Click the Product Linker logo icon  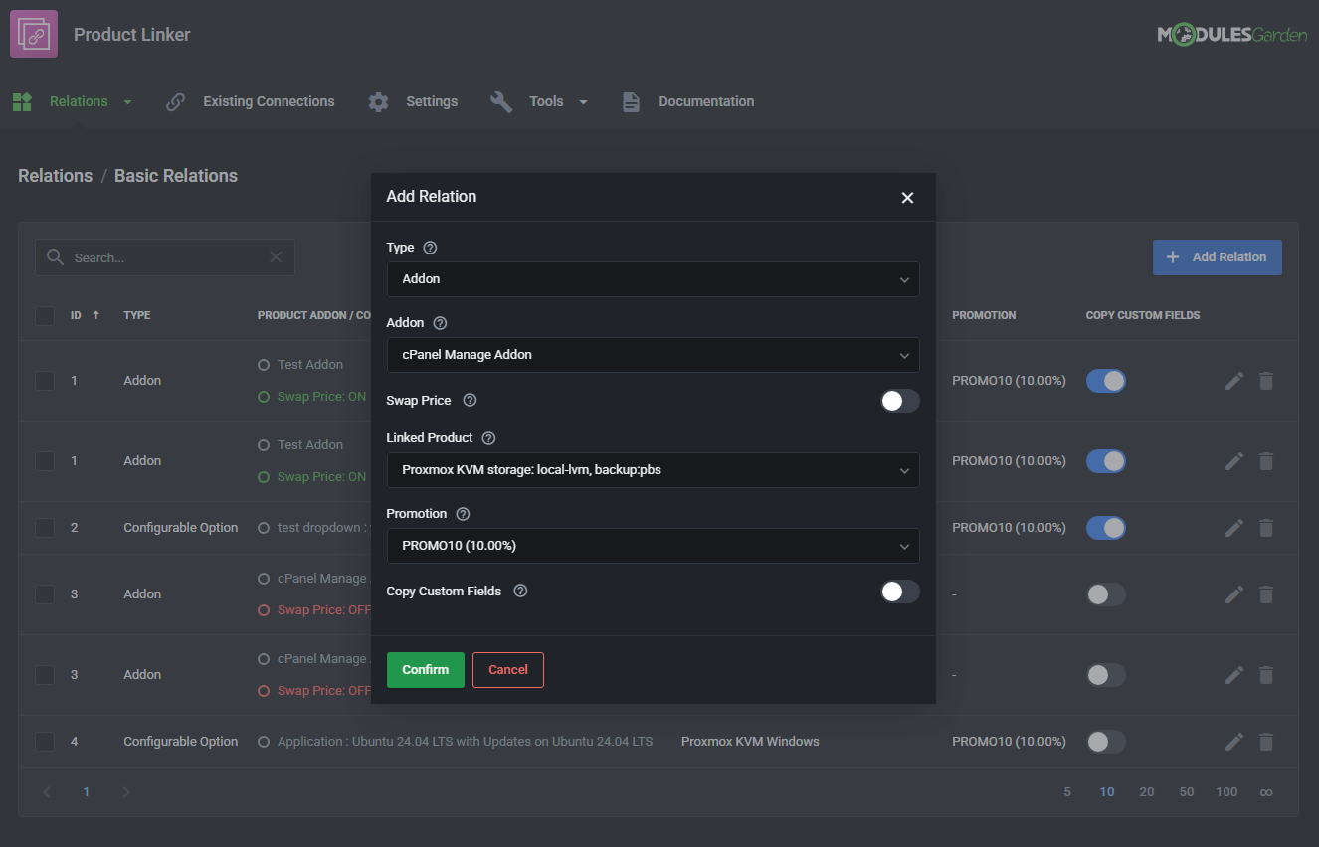(x=34, y=34)
